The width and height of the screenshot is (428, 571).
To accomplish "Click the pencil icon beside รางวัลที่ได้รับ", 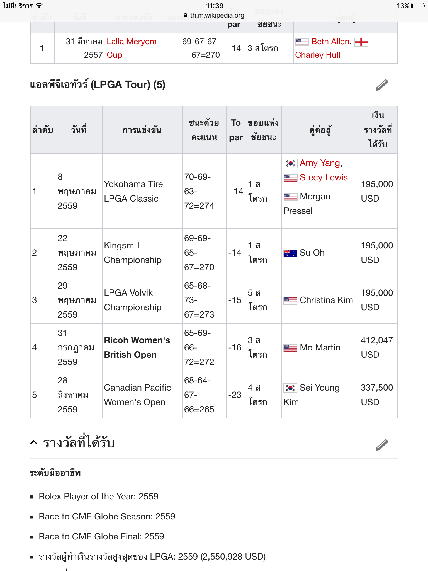I will click(x=382, y=445).
